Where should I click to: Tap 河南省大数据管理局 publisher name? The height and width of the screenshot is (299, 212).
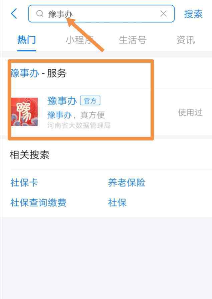point(79,125)
